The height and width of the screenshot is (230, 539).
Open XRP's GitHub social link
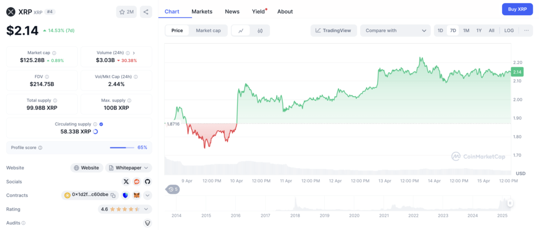147,182
